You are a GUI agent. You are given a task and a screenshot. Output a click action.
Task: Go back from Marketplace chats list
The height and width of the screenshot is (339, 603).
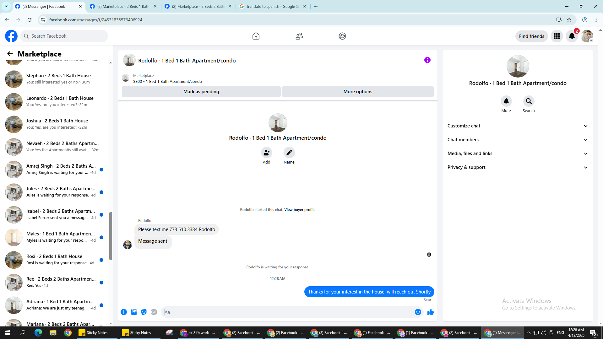click(x=10, y=54)
